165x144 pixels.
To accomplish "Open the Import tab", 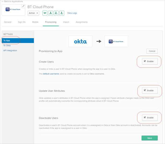I will click(x=66, y=22).
